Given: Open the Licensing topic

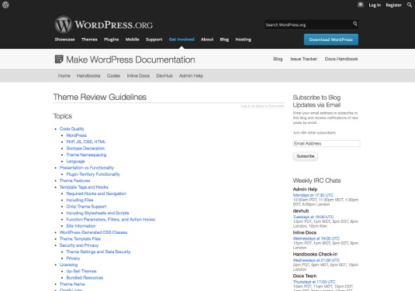Looking at the screenshot, I should tap(68, 265).
